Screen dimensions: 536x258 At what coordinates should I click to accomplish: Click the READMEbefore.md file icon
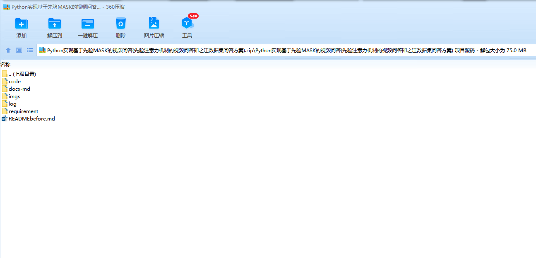tap(5, 119)
